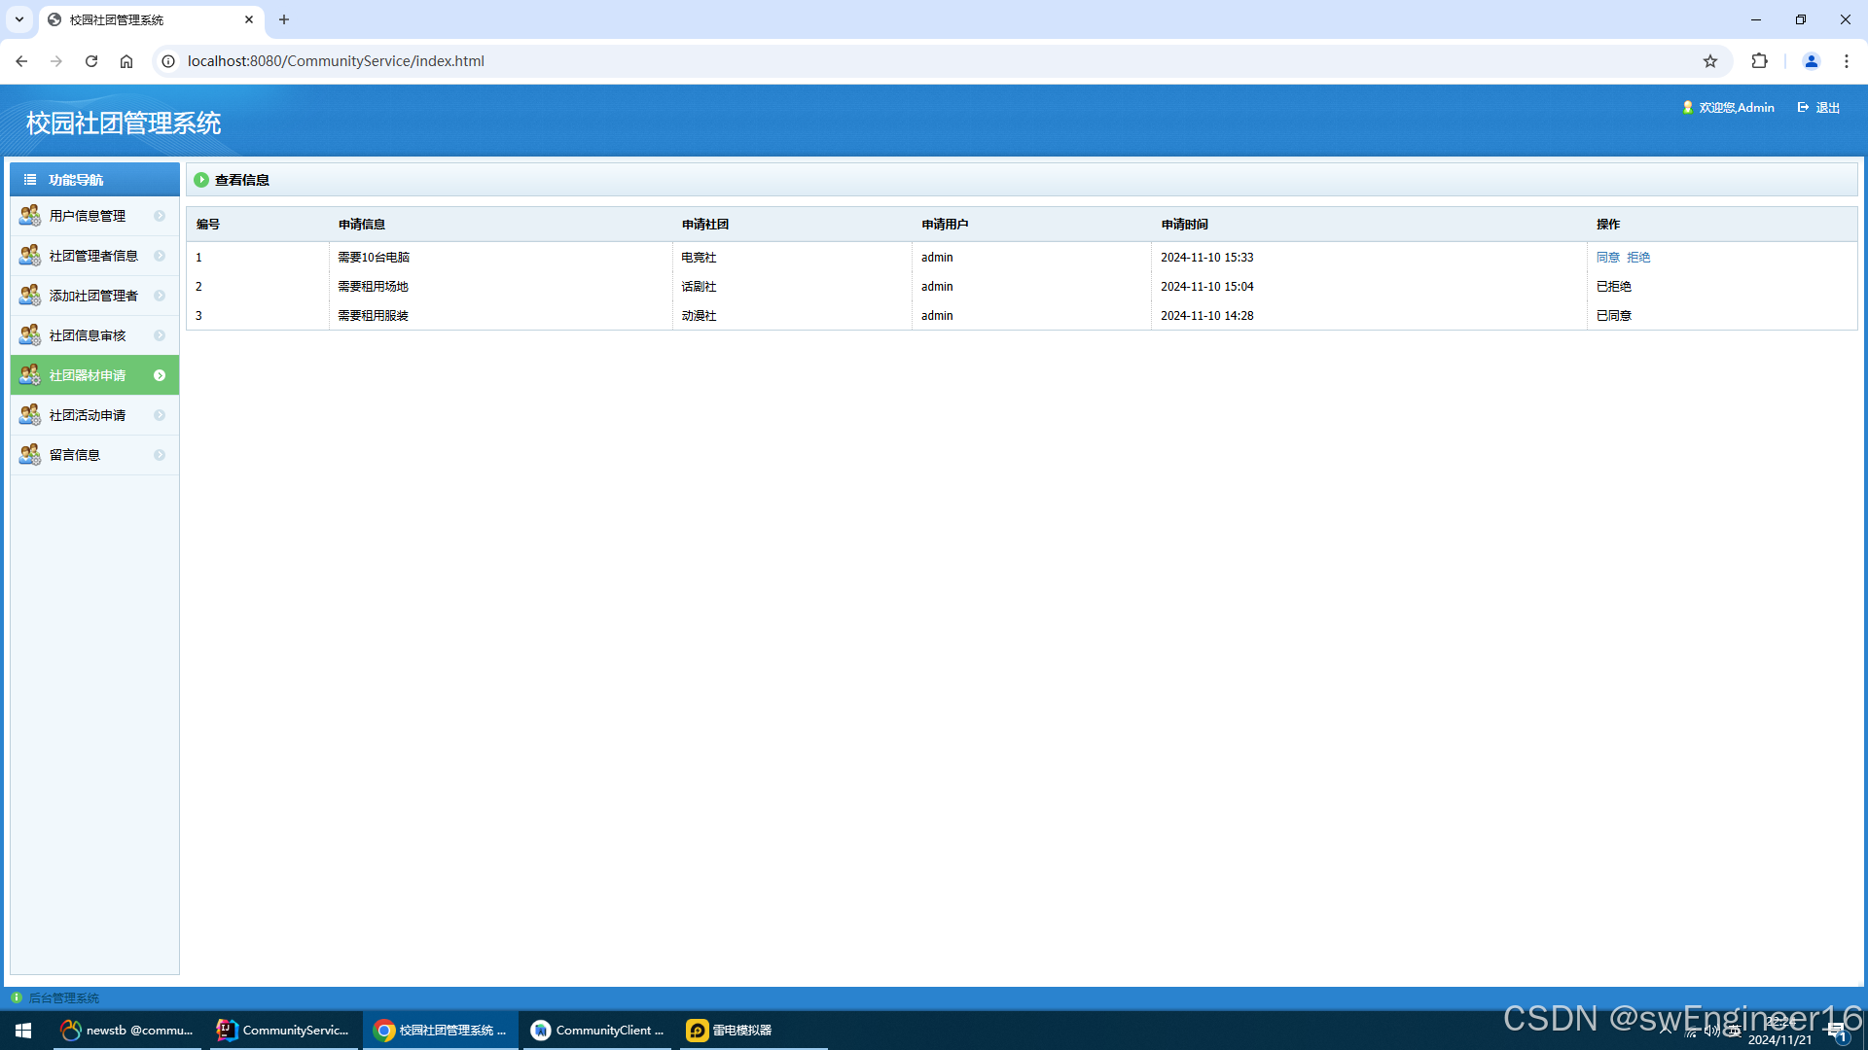Expand the 社团管理者信息 menu arrow

pos(160,256)
